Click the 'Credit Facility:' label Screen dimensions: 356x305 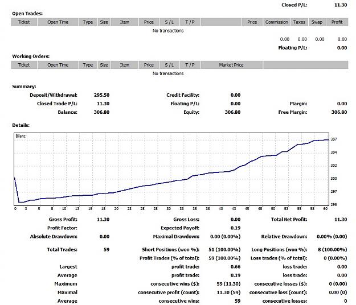(x=183, y=95)
